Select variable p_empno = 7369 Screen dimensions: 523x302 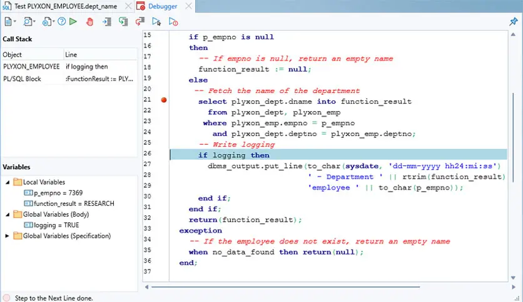[x=58, y=193]
